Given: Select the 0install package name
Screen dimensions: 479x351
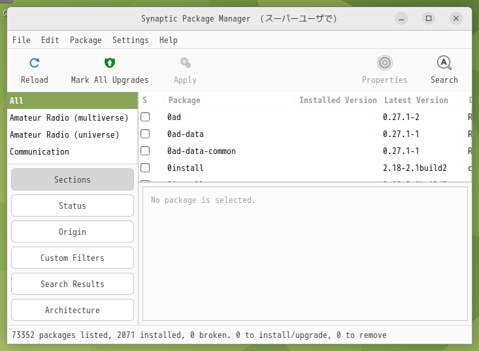Looking at the screenshot, I should point(185,168).
